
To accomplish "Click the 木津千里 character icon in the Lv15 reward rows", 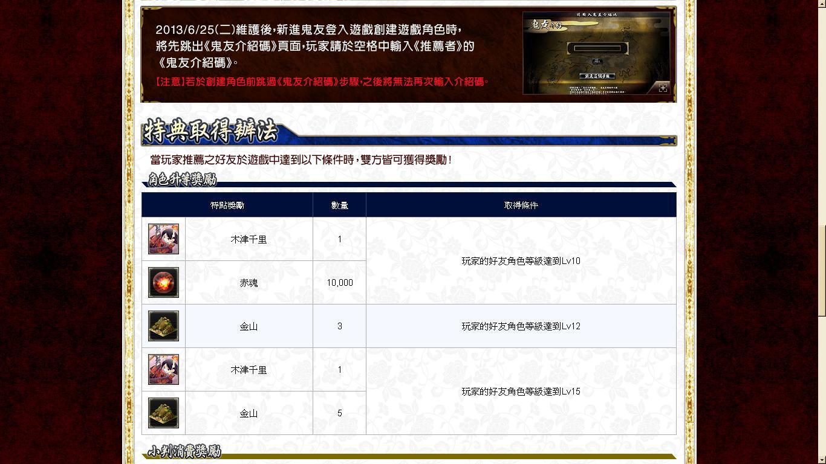I will tap(163, 369).
